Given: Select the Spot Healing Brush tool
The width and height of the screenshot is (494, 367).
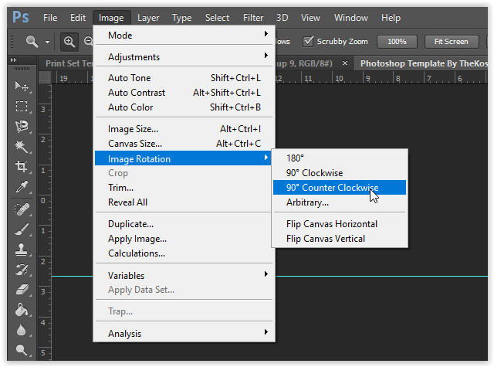Looking at the screenshot, I should click(x=22, y=209).
